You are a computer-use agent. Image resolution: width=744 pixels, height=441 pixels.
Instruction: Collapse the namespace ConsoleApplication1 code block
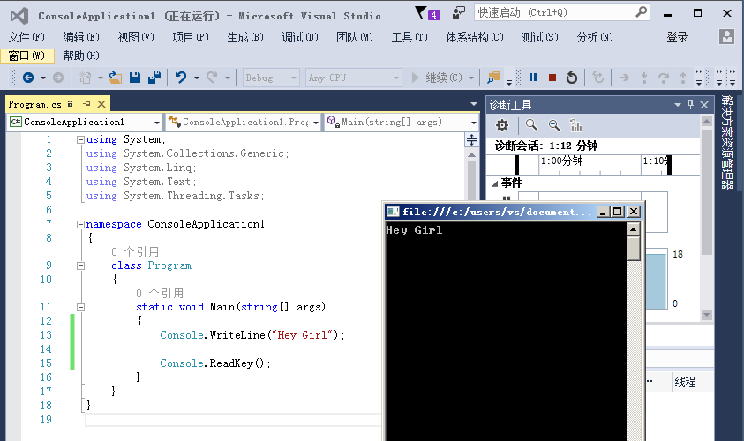pos(81,224)
